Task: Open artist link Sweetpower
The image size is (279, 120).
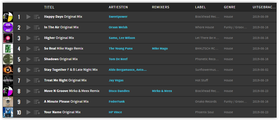Action: tap(118, 17)
